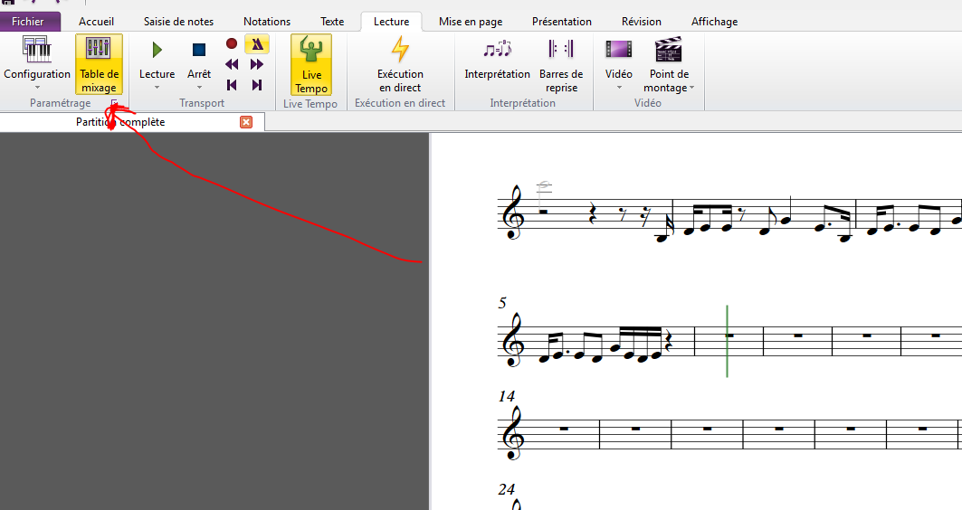Switch to Saisie de notes tab
Viewport: 962px width, 510px height.
point(178,22)
